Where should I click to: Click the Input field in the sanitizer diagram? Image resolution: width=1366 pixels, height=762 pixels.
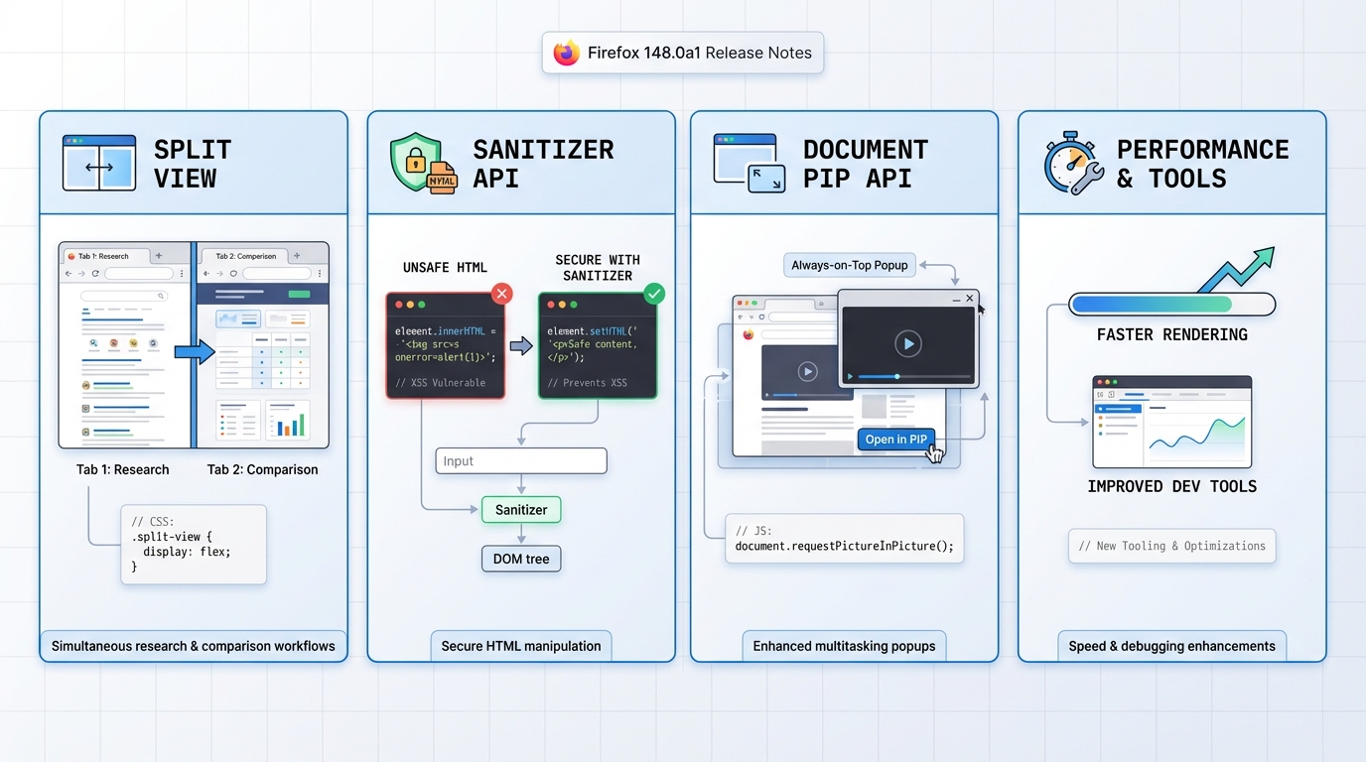(520, 460)
